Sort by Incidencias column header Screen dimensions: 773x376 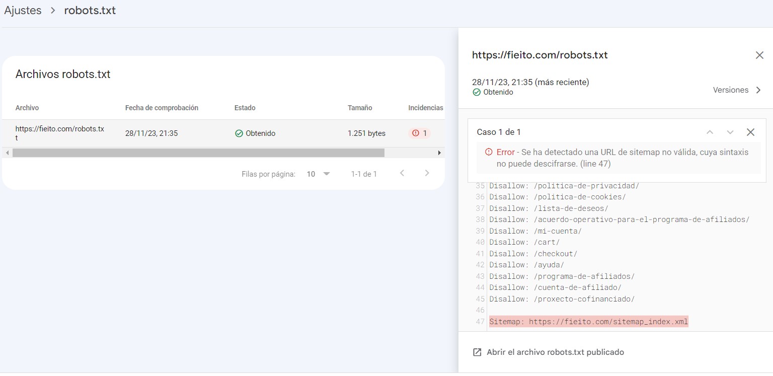[x=426, y=108]
